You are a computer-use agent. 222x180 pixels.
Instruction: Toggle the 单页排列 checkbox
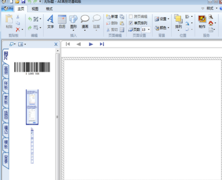131,23
